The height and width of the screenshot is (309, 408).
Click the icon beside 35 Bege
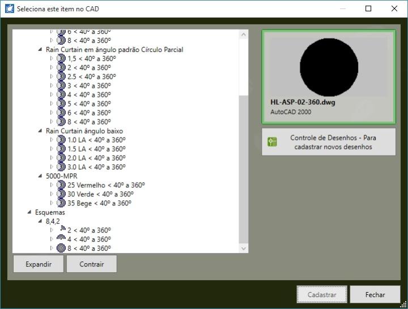[61, 203]
